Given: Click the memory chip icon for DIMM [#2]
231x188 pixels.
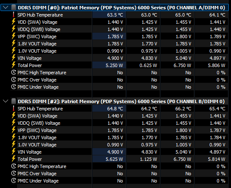Looking at the screenshot, I should coord(14,101).
